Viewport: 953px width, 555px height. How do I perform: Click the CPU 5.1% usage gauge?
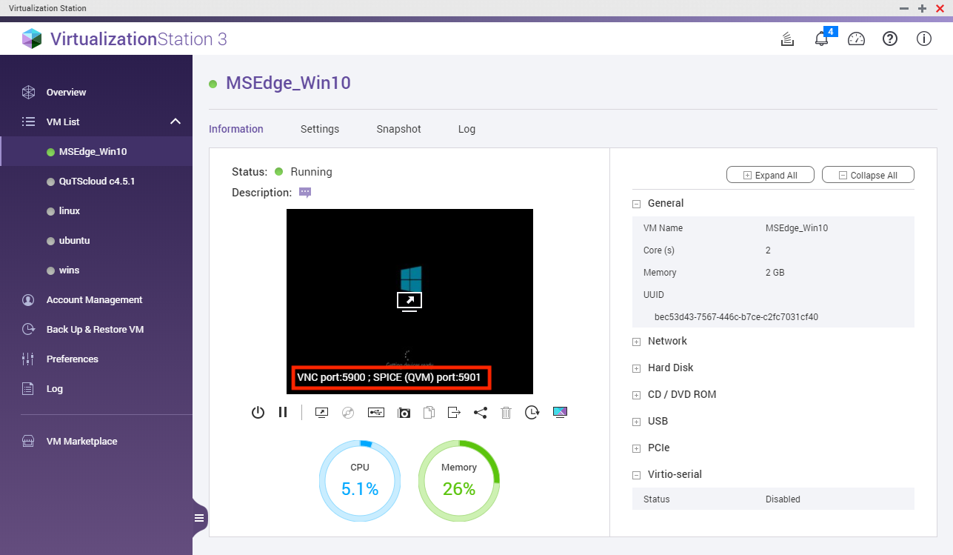(360, 479)
